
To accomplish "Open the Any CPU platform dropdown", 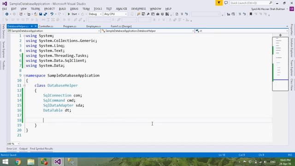I will [x=115, y=14].
